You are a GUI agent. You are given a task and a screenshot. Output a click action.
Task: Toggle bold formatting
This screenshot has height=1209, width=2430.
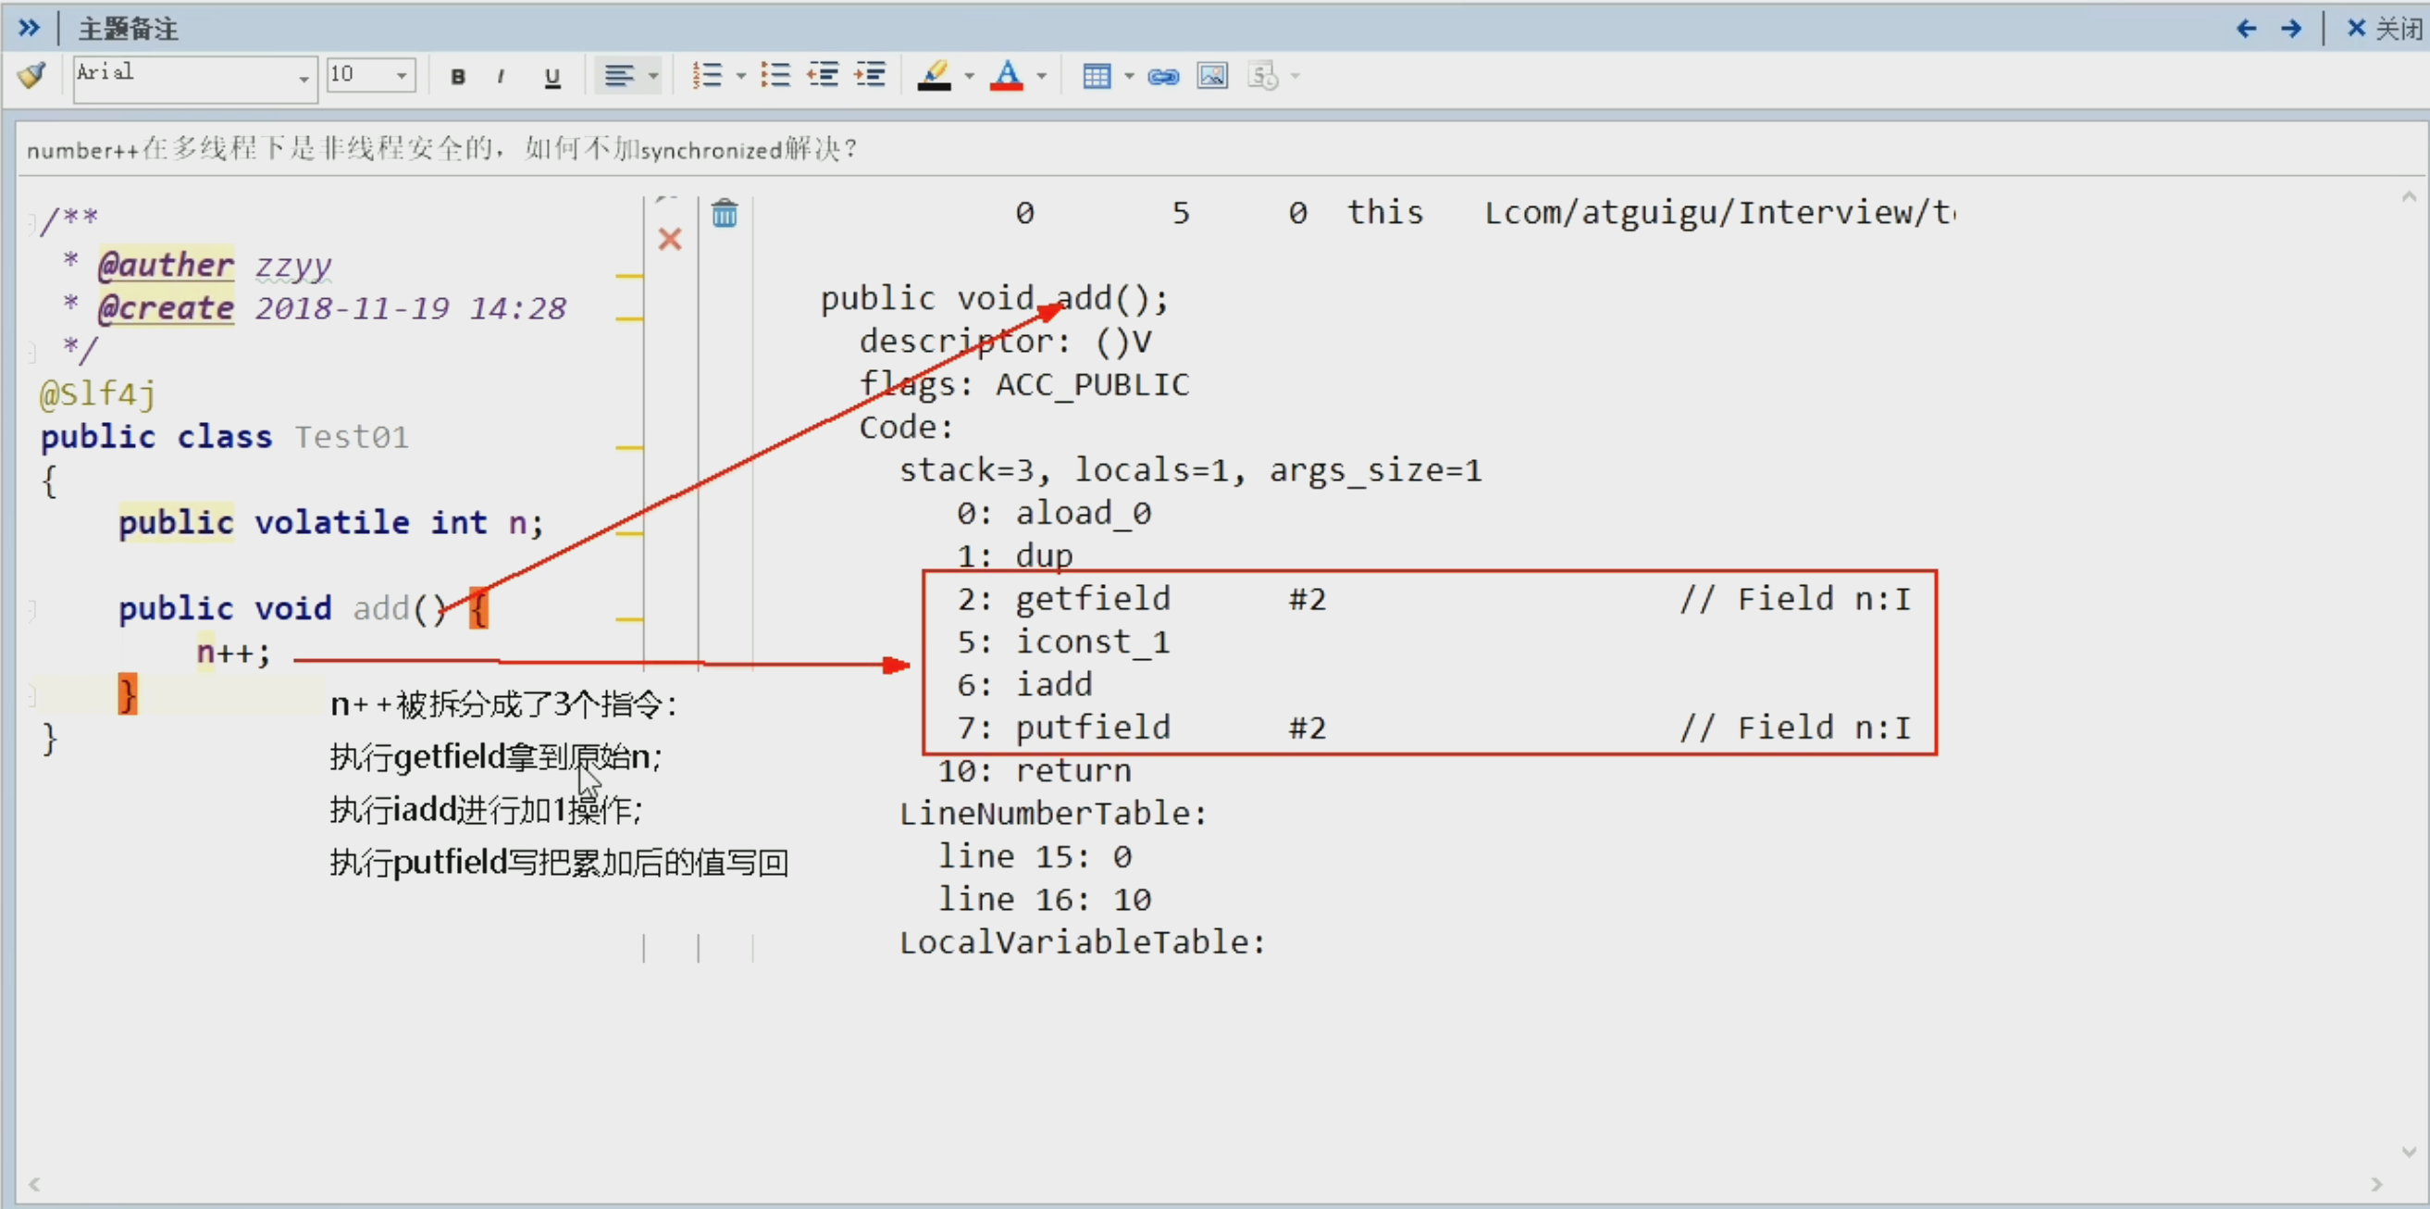457,78
